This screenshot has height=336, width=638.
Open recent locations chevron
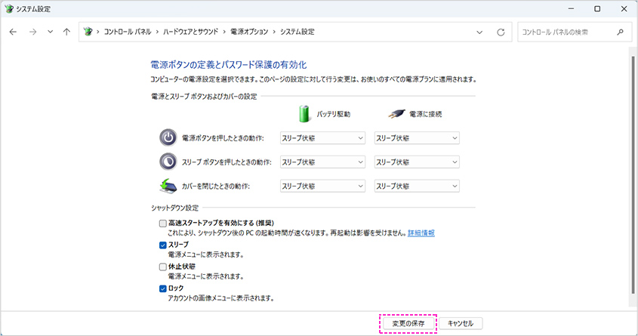[x=50, y=32]
